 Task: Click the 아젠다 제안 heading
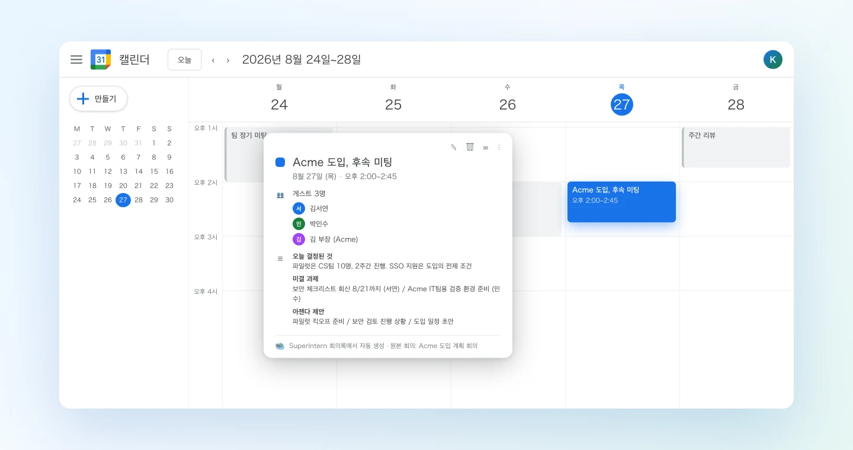pos(309,311)
